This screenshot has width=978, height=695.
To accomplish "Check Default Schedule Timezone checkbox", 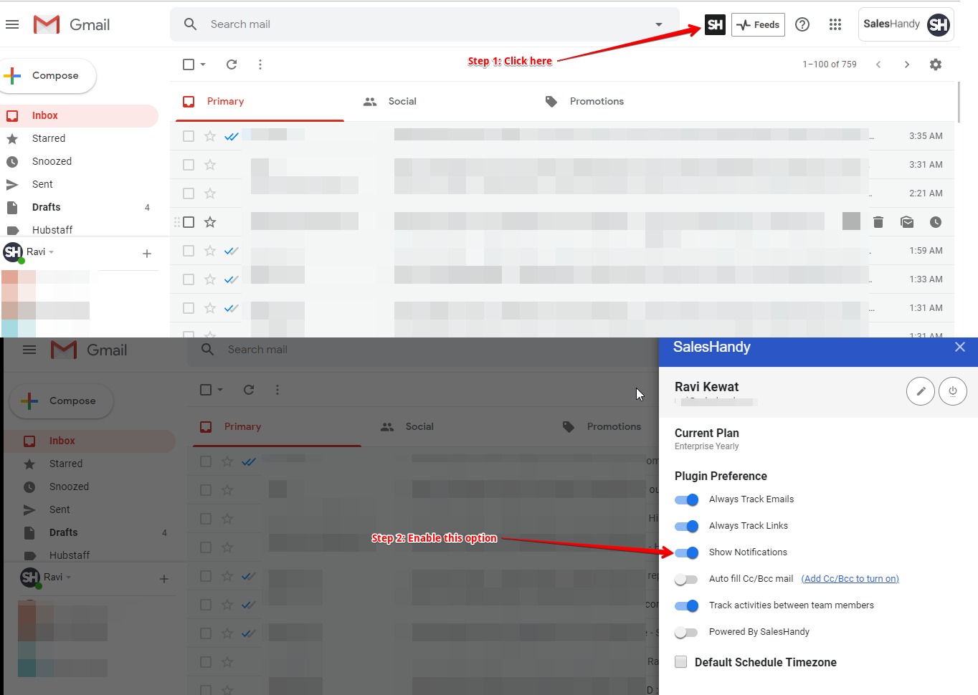I will (x=680, y=662).
